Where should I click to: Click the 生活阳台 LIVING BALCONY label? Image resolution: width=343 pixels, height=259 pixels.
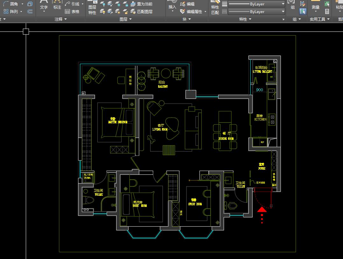tap(262, 70)
